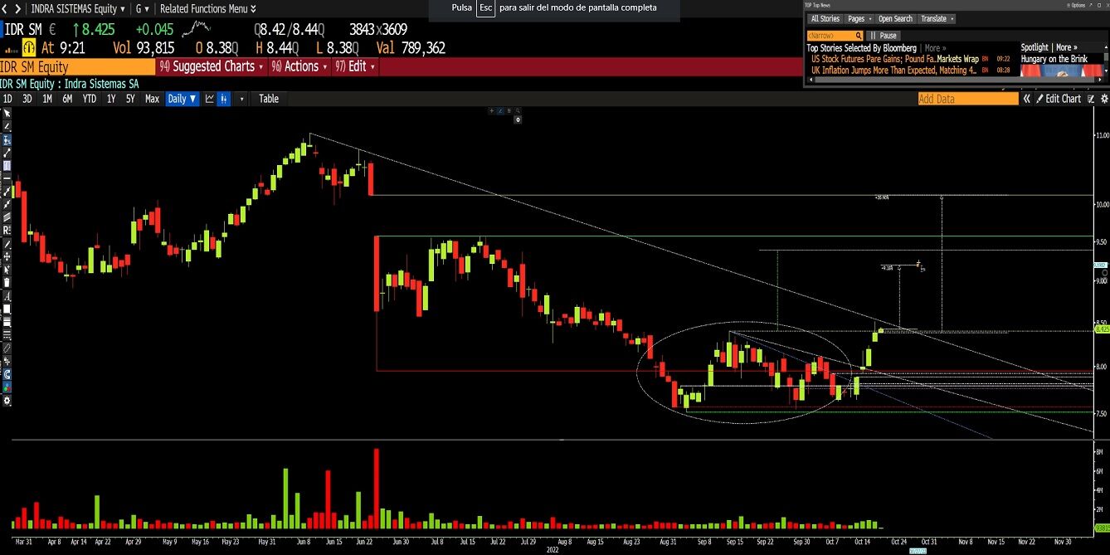Switch to Table view

(269, 99)
